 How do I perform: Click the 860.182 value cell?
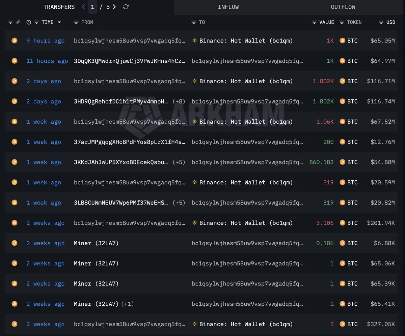point(322,162)
